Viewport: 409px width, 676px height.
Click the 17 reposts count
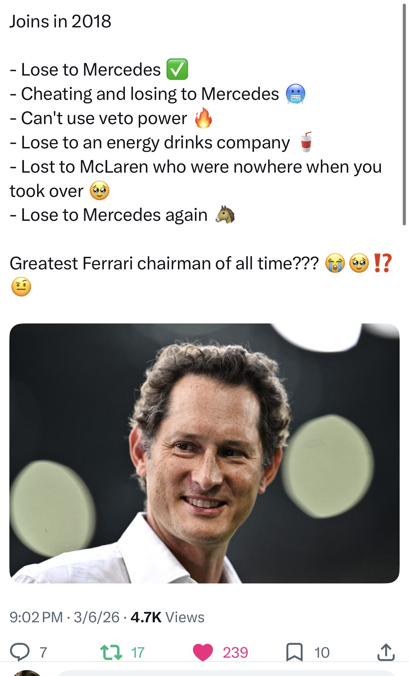pos(138,652)
